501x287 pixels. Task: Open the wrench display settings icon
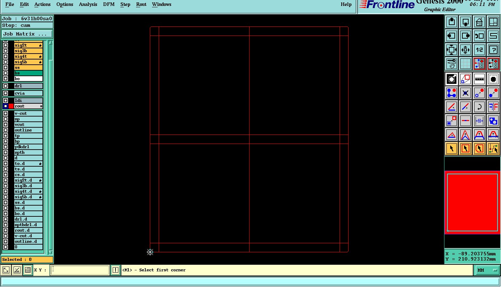click(452, 64)
